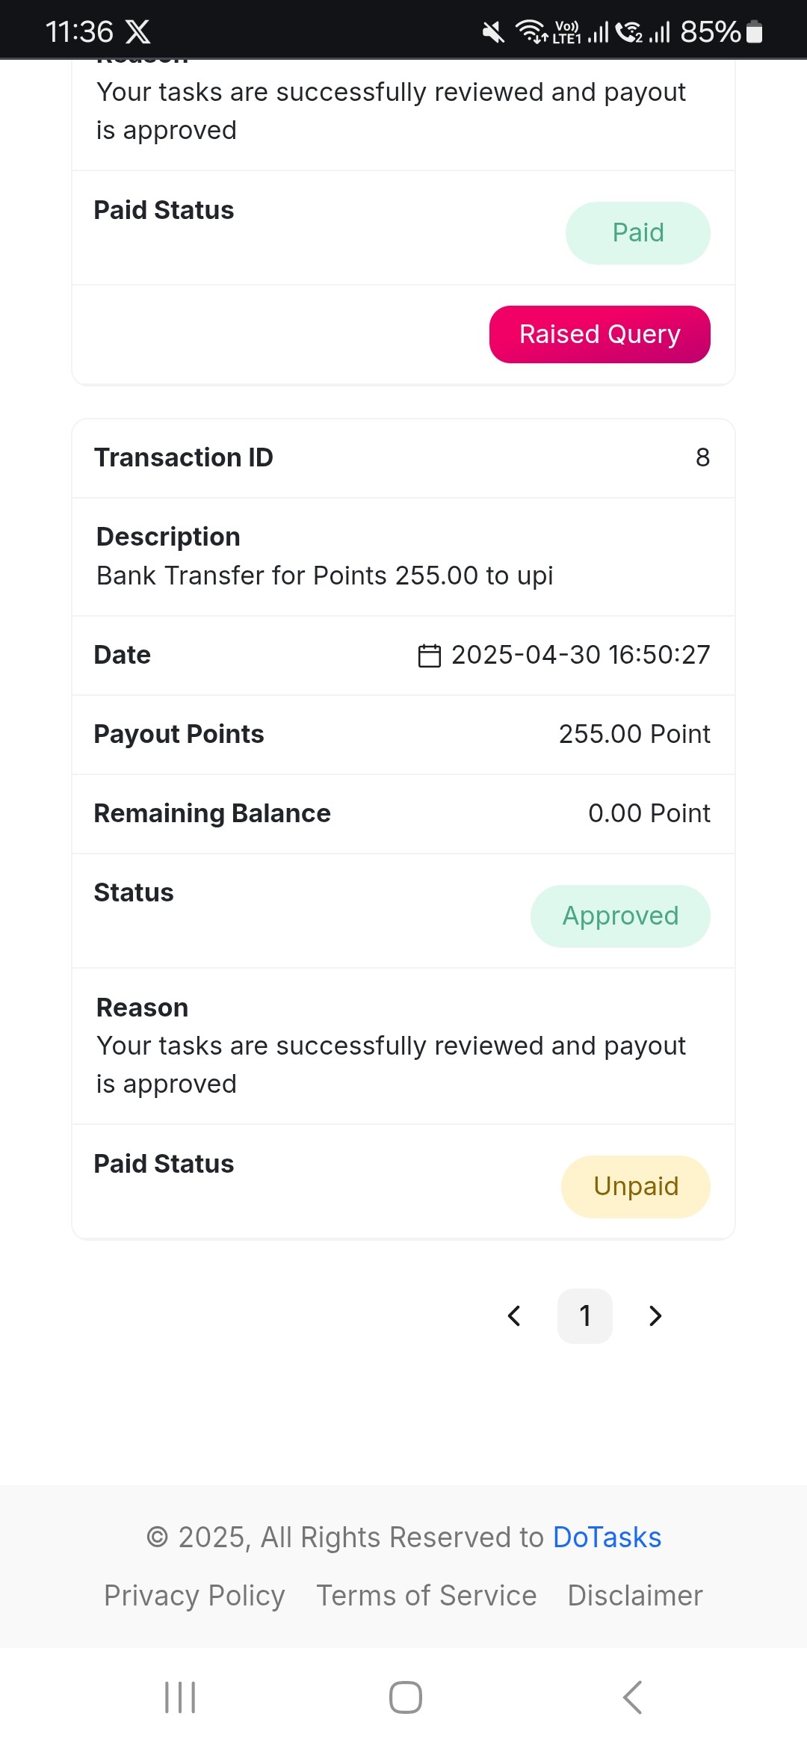Tap the Wi-Fi status icon

(x=531, y=31)
